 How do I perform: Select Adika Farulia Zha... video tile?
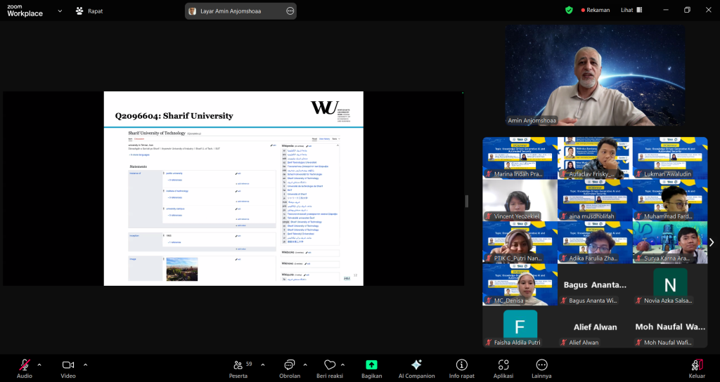(x=595, y=242)
